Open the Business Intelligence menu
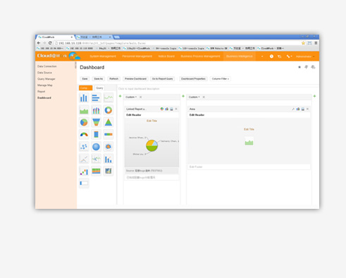This screenshot has height=278, width=346. point(239,56)
